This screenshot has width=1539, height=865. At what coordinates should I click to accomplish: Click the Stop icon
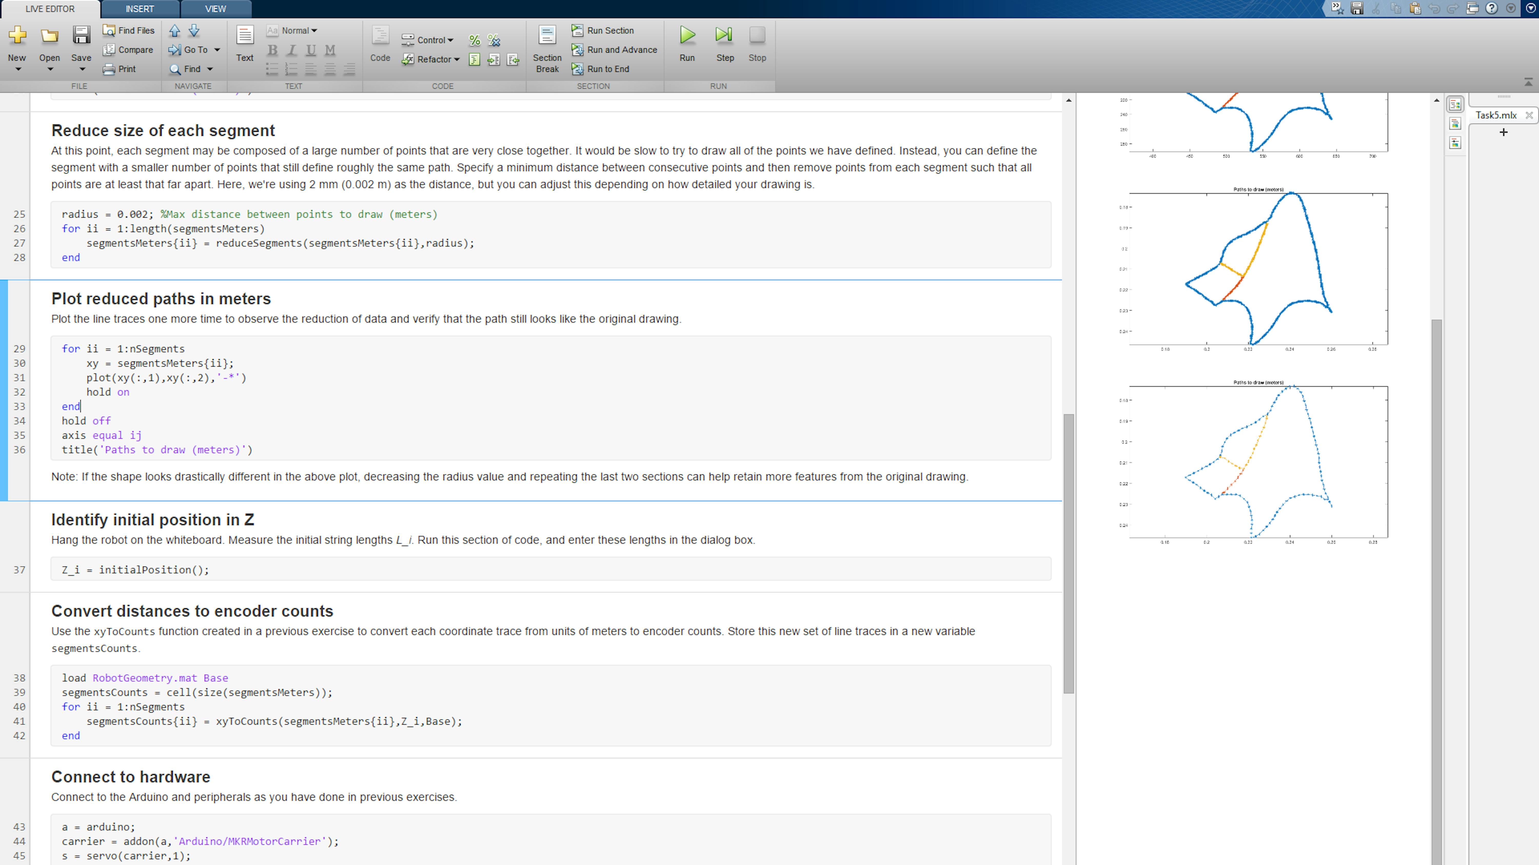coord(757,35)
